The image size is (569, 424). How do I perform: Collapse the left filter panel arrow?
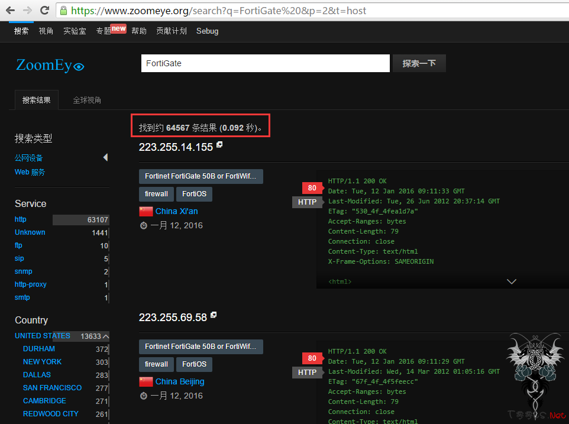pos(105,157)
